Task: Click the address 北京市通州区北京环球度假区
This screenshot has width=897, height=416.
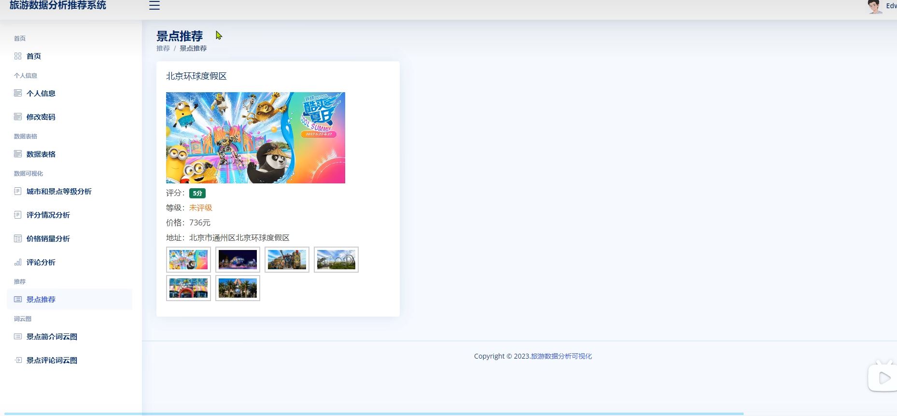Action: [239, 237]
